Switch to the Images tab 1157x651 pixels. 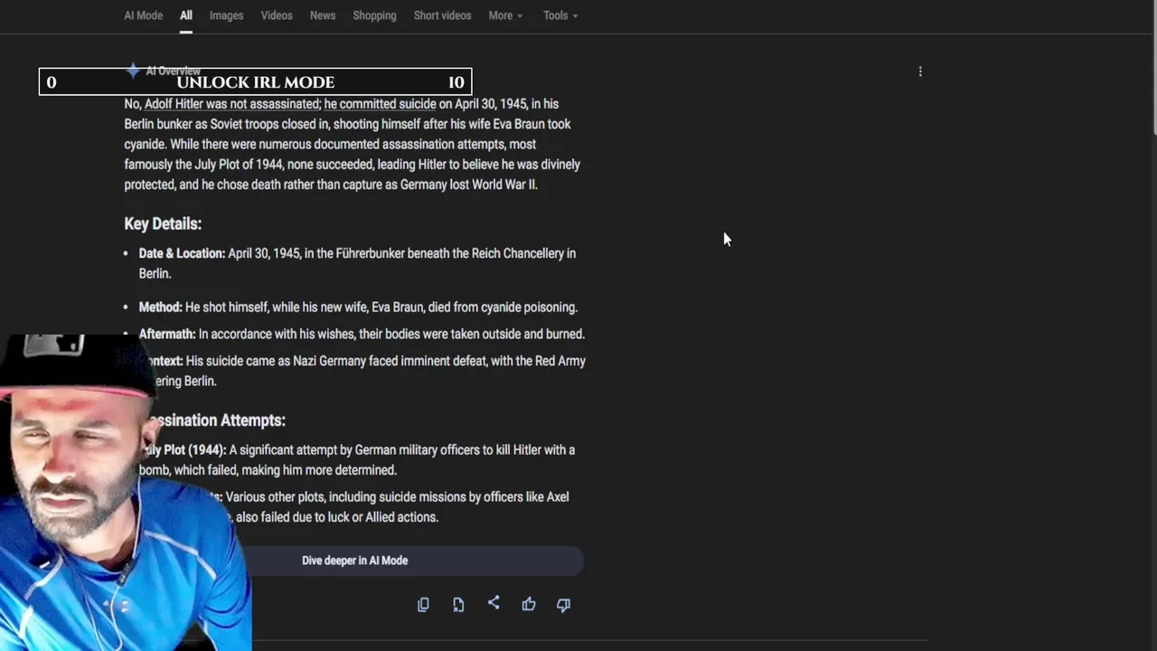(x=226, y=15)
